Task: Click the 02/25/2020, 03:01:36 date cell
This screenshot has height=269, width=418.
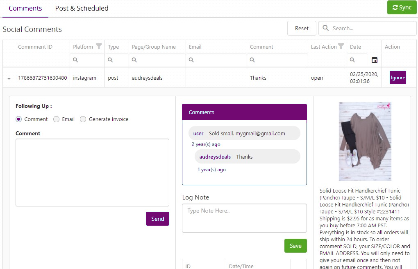Action: click(x=364, y=78)
